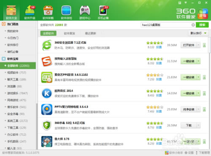
Task: Click 纯净安装 for PPTV聚力网络电视
Action: tap(189, 109)
